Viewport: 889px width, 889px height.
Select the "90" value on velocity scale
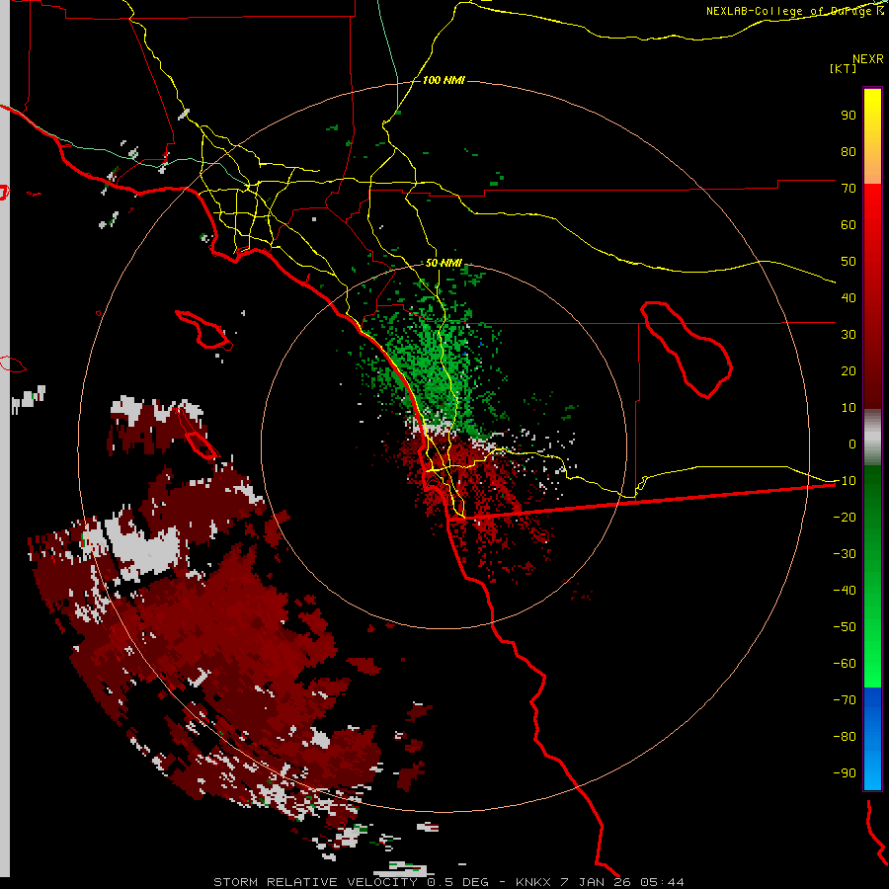[x=849, y=116]
